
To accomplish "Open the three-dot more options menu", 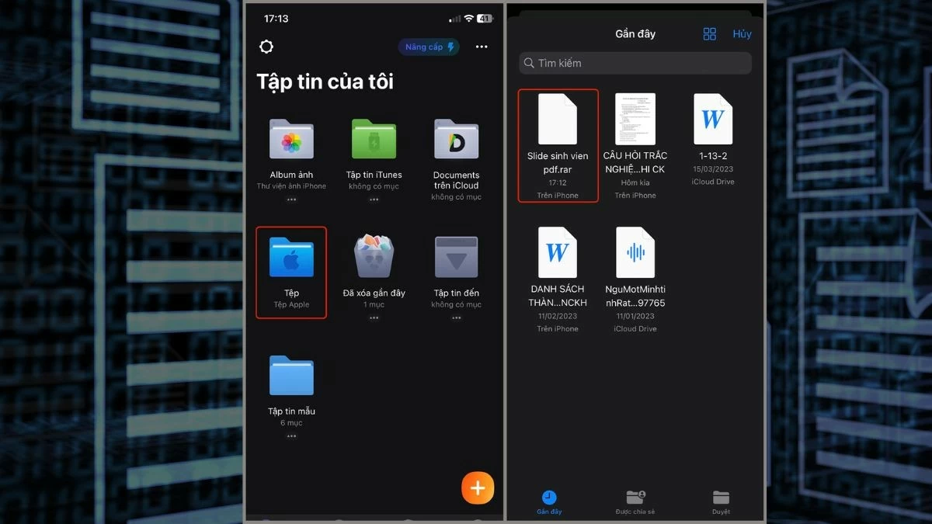I will click(x=481, y=47).
